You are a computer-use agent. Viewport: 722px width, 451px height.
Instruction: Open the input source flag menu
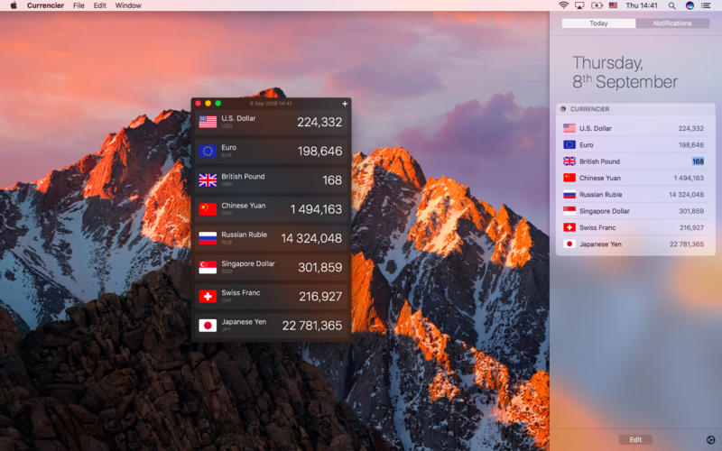click(x=614, y=5)
